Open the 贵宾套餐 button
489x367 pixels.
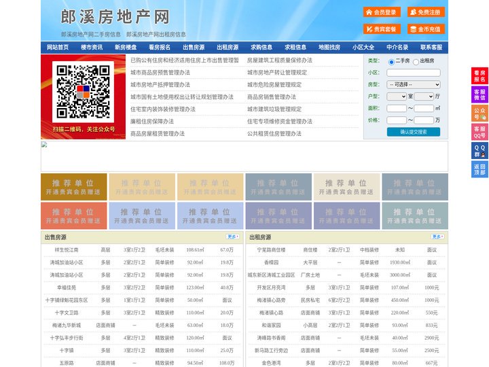(382, 29)
